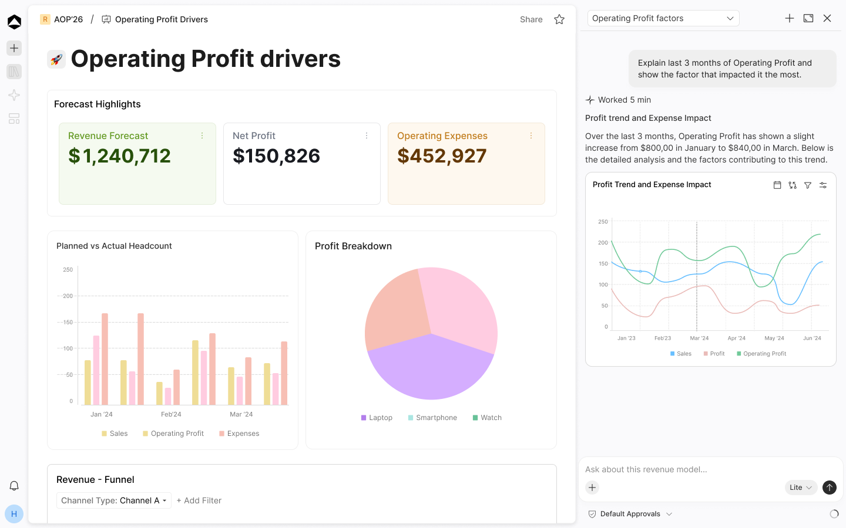Open Net Profit card options menu
Screen dimensions: 846x528
367,136
